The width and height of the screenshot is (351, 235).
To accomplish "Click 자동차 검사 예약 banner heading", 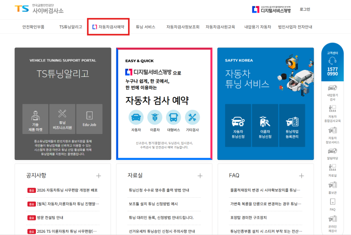I will 157,100.
